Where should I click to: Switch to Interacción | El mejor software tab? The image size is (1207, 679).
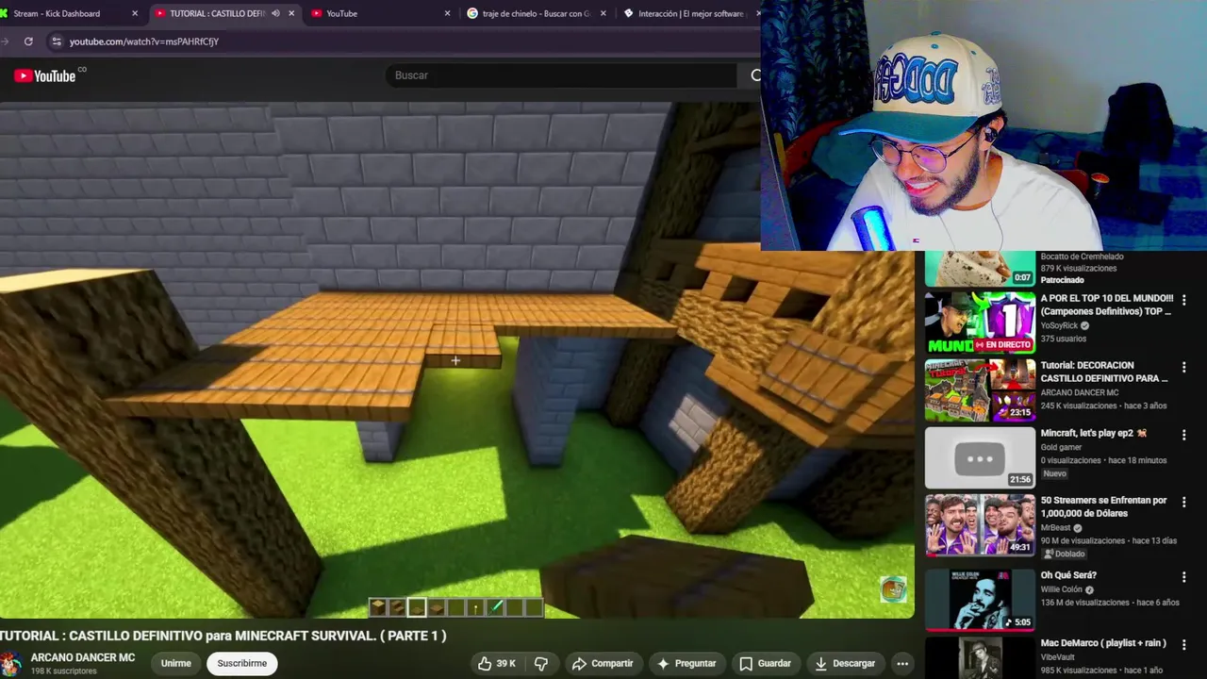[690, 13]
